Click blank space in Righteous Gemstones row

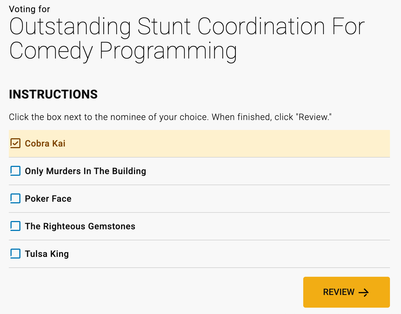pos(249,226)
